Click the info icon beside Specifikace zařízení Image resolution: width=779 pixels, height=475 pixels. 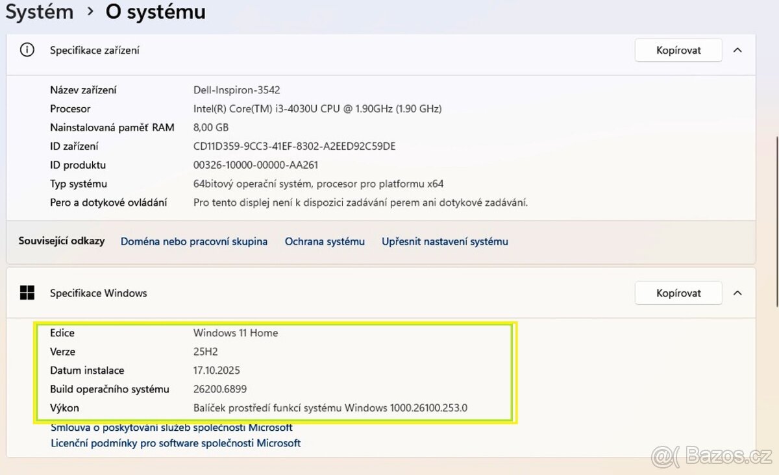(x=27, y=50)
